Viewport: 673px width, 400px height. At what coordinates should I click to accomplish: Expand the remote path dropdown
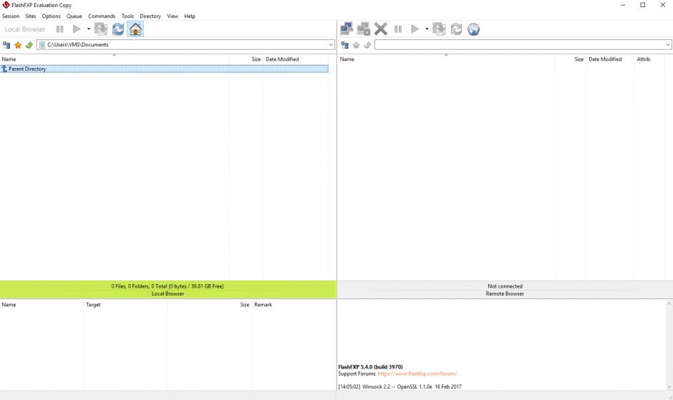tap(668, 44)
